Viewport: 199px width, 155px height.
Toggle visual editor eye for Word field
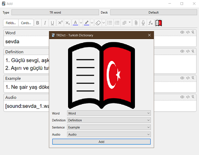point(182,32)
